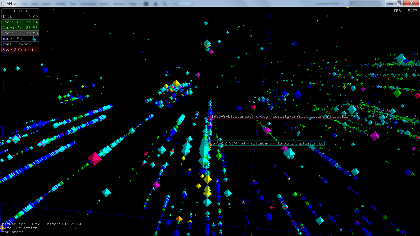Click the ANTz application icon in title bar
The image size is (420, 236).
(3, 3)
